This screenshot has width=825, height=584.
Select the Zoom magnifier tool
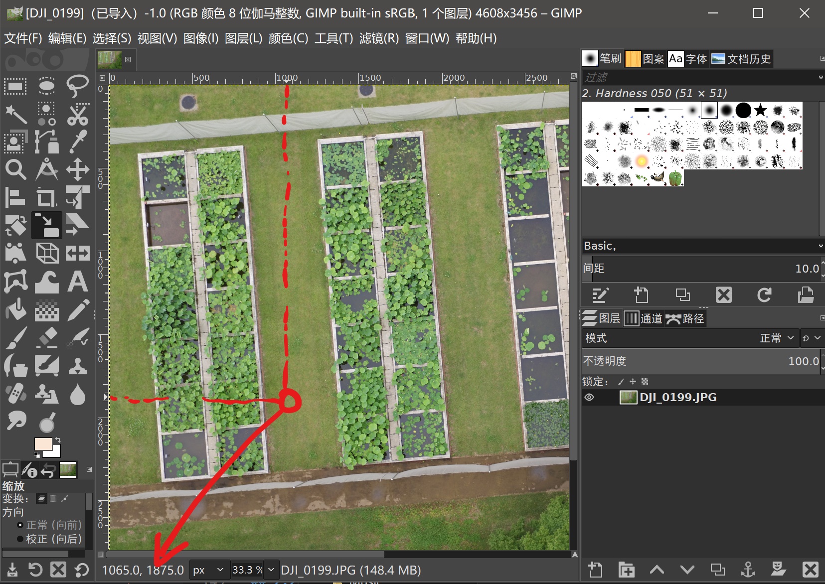[x=15, y=170]
